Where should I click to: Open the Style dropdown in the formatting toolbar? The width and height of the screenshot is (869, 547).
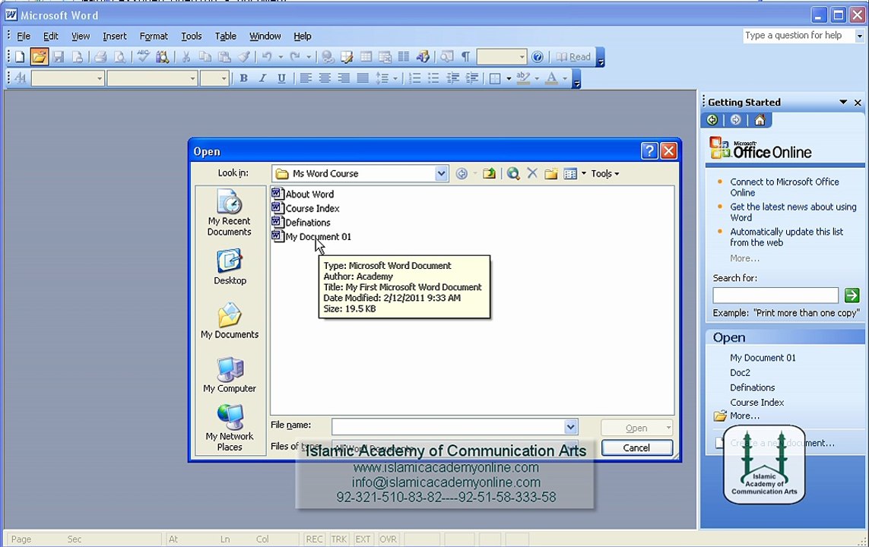(99, 78)
